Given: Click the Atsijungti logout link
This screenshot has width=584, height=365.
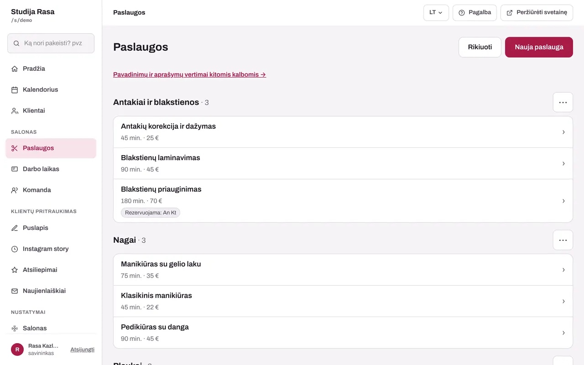Looking at the screenshot, I should click(x=82, y=349).
